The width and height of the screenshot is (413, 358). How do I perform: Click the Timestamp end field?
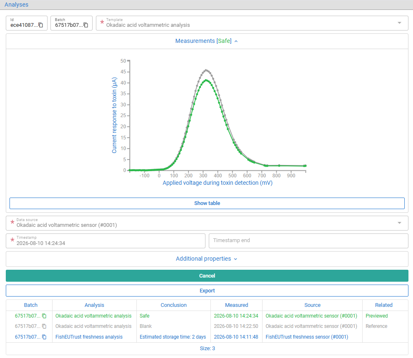[x=308, y=241]
